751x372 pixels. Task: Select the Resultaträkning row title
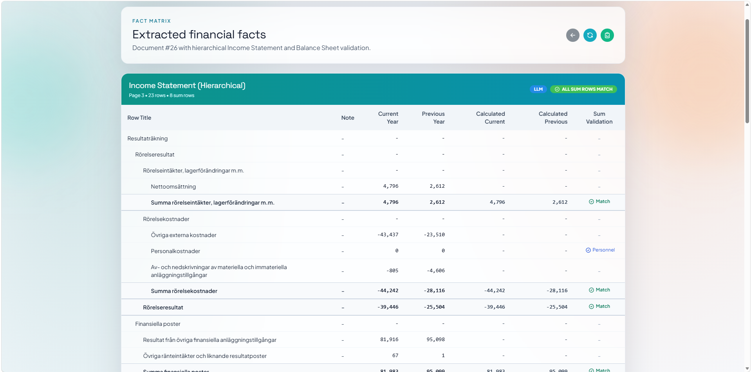(x=147, y=138)
